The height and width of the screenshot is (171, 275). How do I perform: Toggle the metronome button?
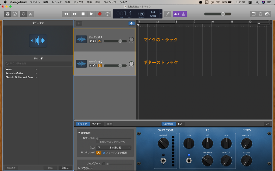point(183,14)
